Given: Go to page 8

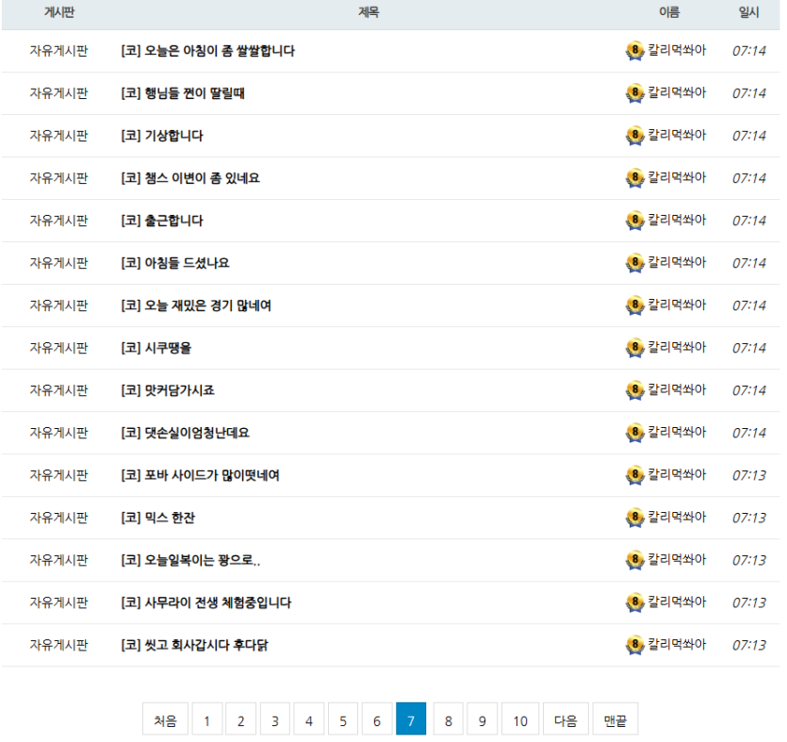Looking at the screenshot, I should coord(449,721).
